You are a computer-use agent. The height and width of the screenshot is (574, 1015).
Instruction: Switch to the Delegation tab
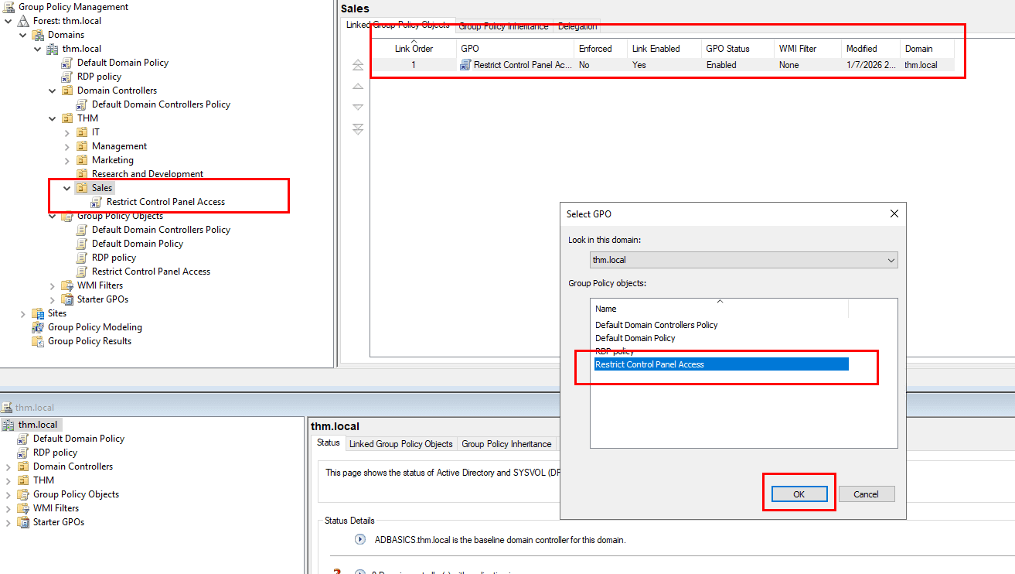(x=577, y=26)
